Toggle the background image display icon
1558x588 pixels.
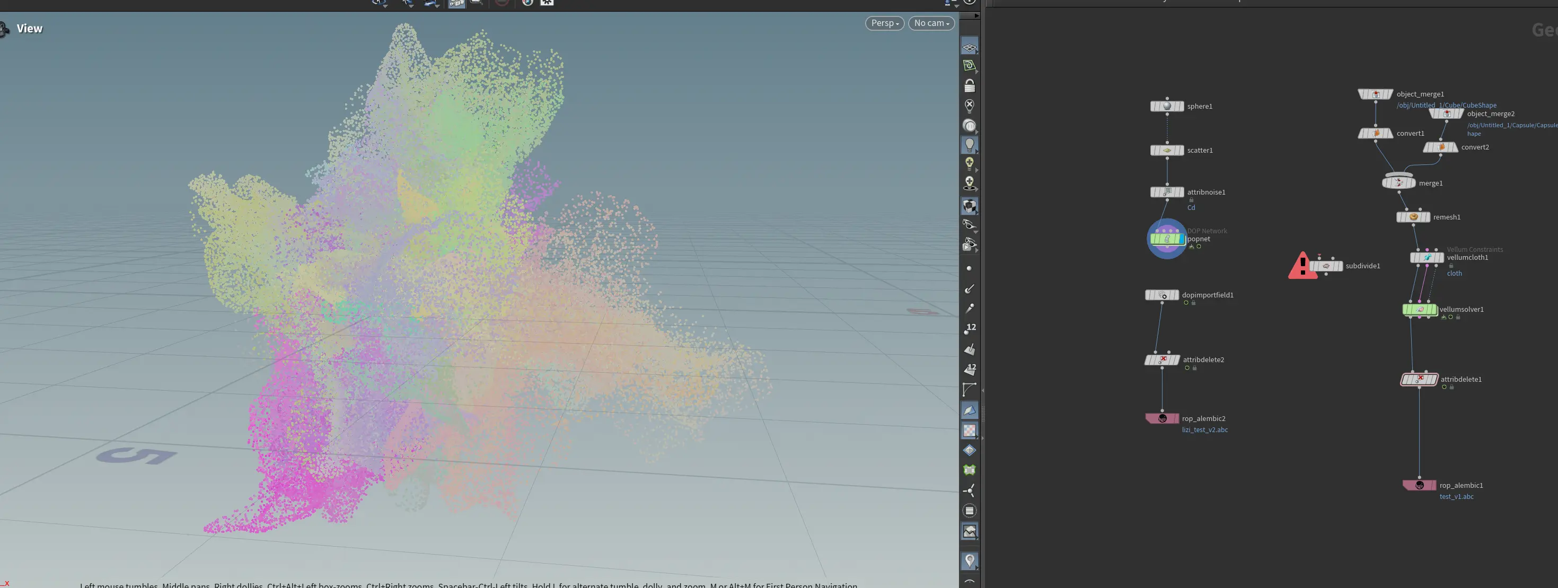point(970,531)
